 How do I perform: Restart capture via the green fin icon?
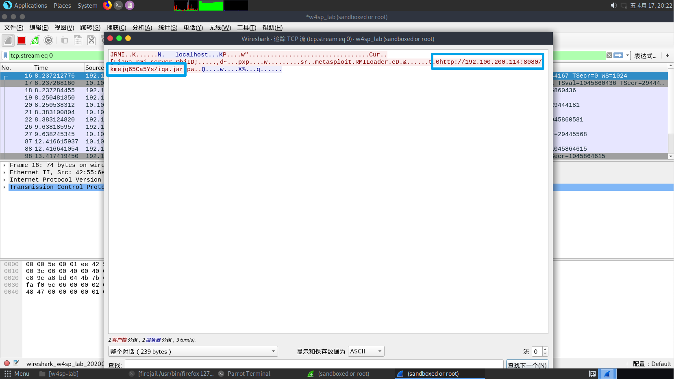pyautogui.click(x=35, y=40)
